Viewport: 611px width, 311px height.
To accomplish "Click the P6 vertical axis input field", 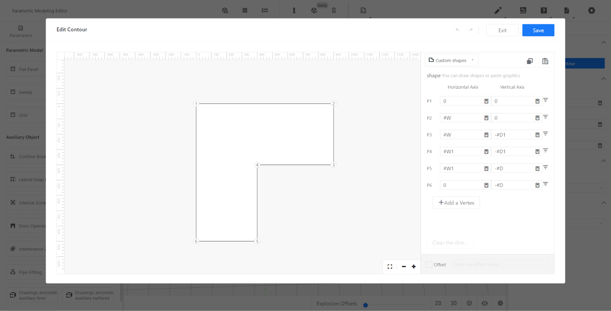I will pos(513,185).
